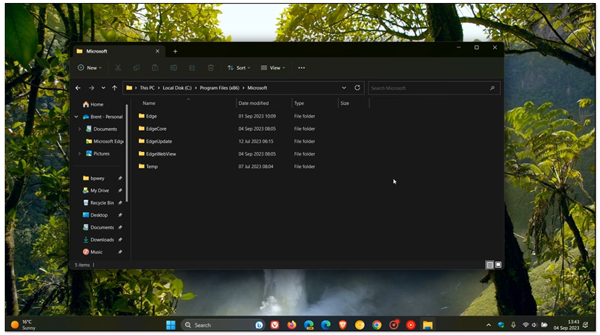Screen dimensions: 600x335
Task: Open the Sort dropdown
Action: (239, 68)
